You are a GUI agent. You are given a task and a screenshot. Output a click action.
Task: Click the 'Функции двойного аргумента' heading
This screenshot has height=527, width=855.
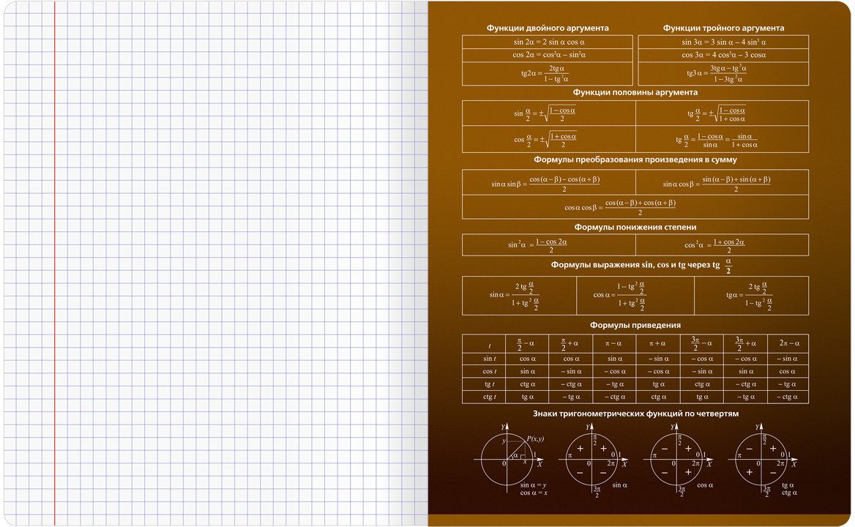tap(548, 28)
